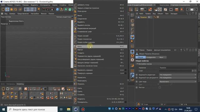The height and width of the screenshot is (112, 200).
Task: Click the Spline Pen icon
Action: point(62,9)
